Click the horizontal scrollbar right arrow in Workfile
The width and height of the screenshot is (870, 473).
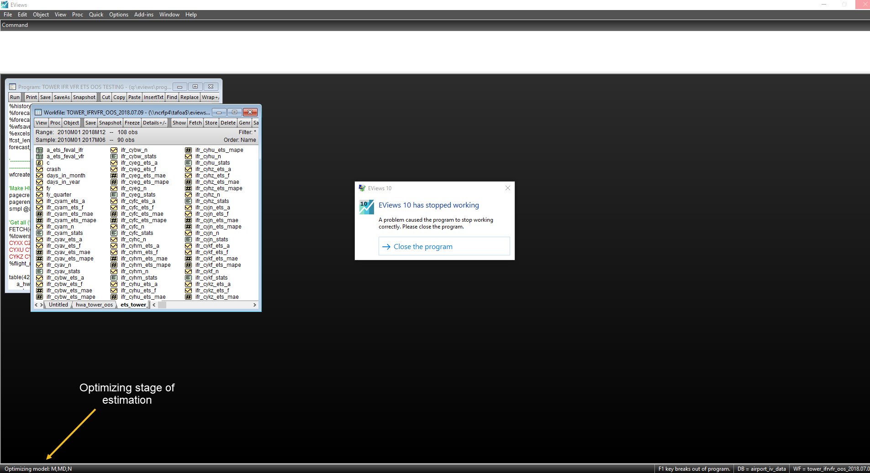coord(254,305)
